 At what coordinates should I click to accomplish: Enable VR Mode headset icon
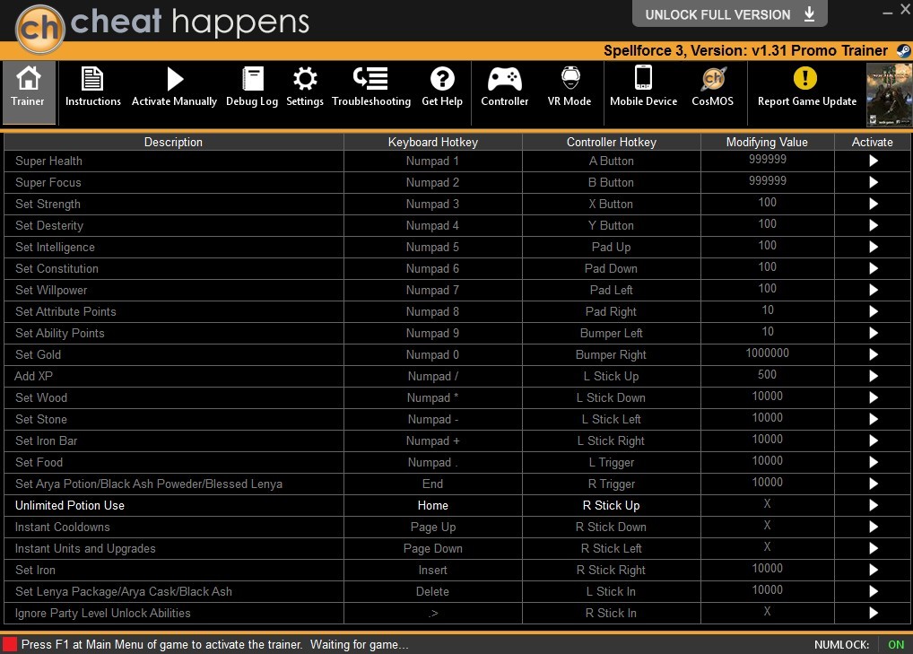tap(570, 79)
